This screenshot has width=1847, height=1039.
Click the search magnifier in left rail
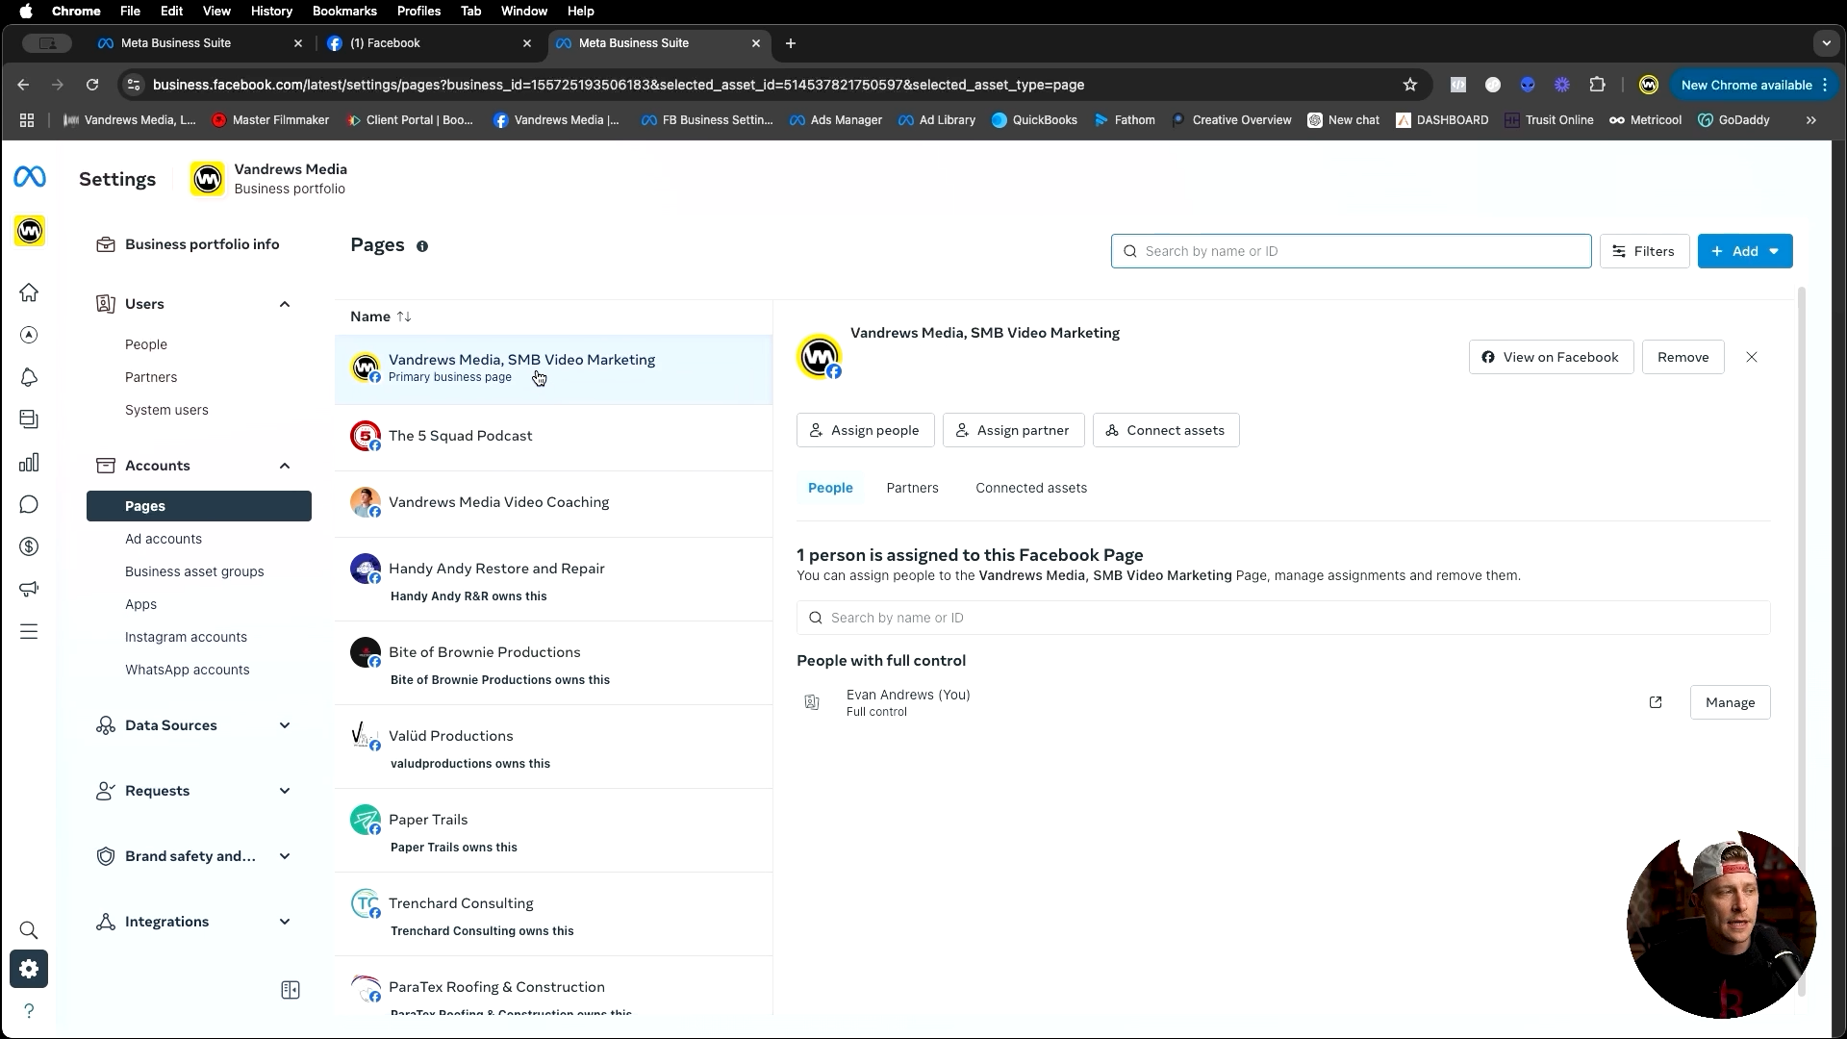click(29, 930)
